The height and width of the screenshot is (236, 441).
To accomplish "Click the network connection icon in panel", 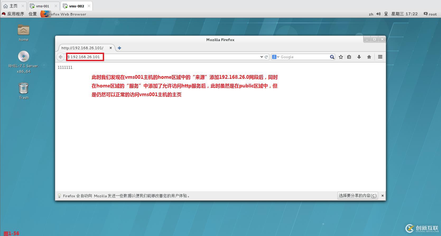I will [386, 14].
